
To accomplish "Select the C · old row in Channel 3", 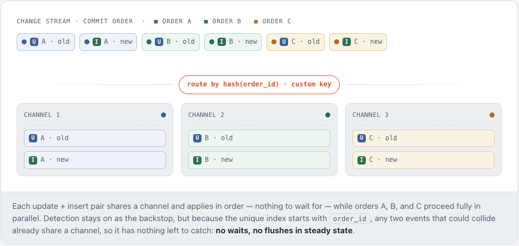I will pyautogui.click(x=424, y=138).
